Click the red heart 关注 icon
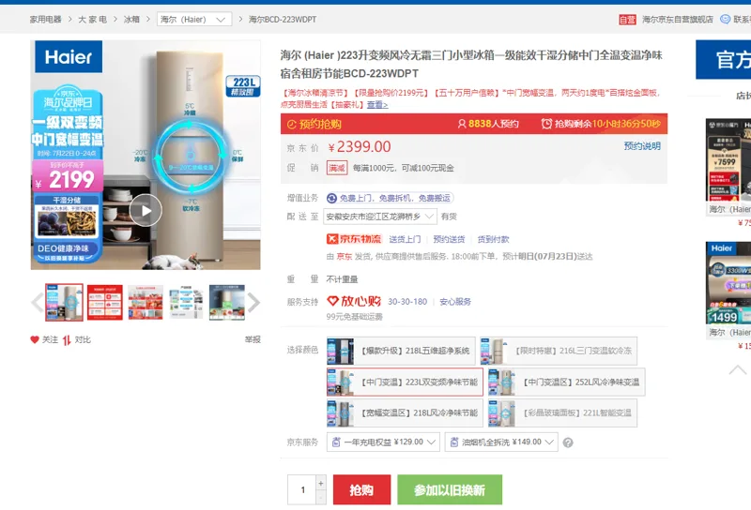751x510 pixels. pos(35,339)
